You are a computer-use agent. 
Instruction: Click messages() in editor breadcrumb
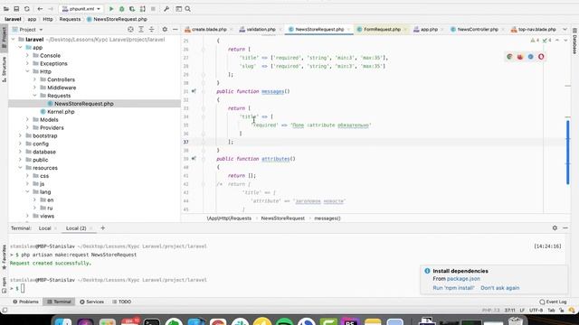(x=327, y=218)
